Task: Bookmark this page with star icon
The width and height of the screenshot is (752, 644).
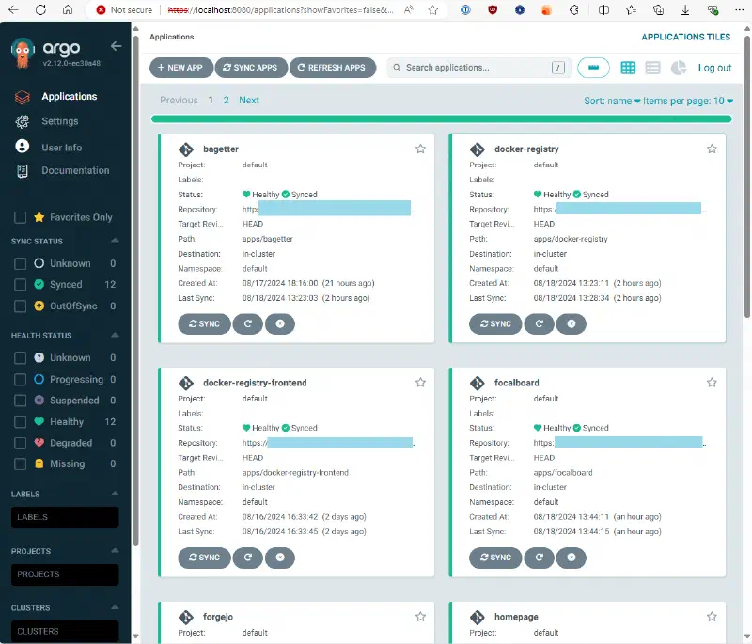Action: (433, 9)
